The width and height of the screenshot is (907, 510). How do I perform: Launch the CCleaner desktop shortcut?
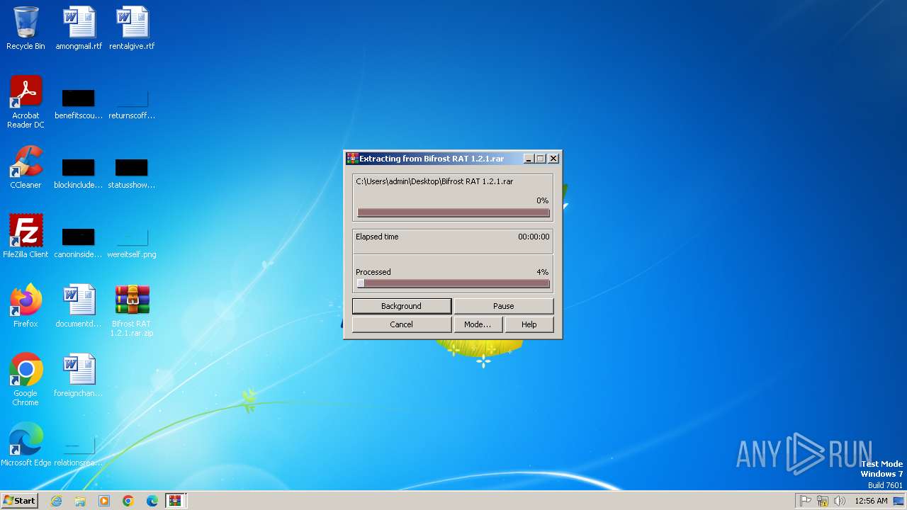pyautogui.click(x=26, y=167)
